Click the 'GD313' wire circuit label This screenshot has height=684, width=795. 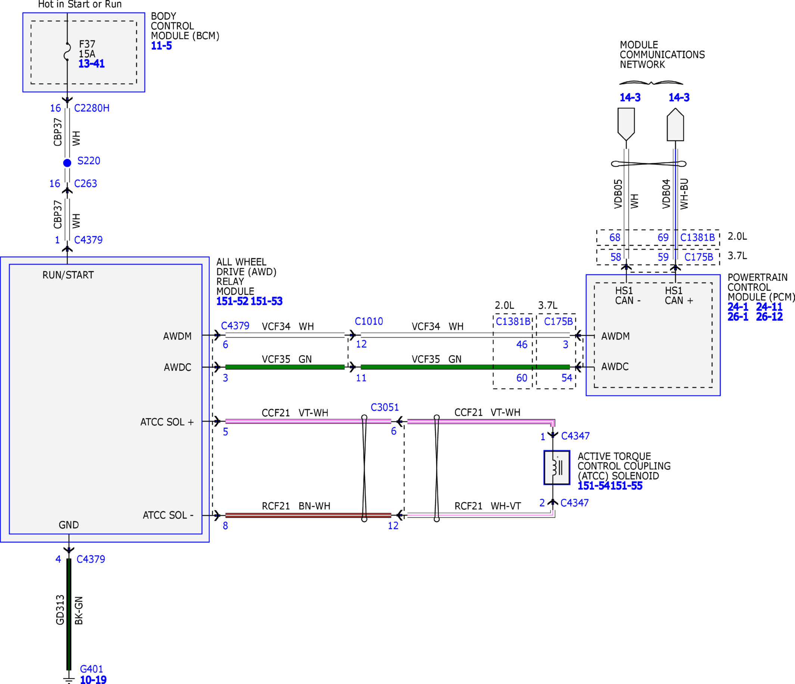point(60,610)
